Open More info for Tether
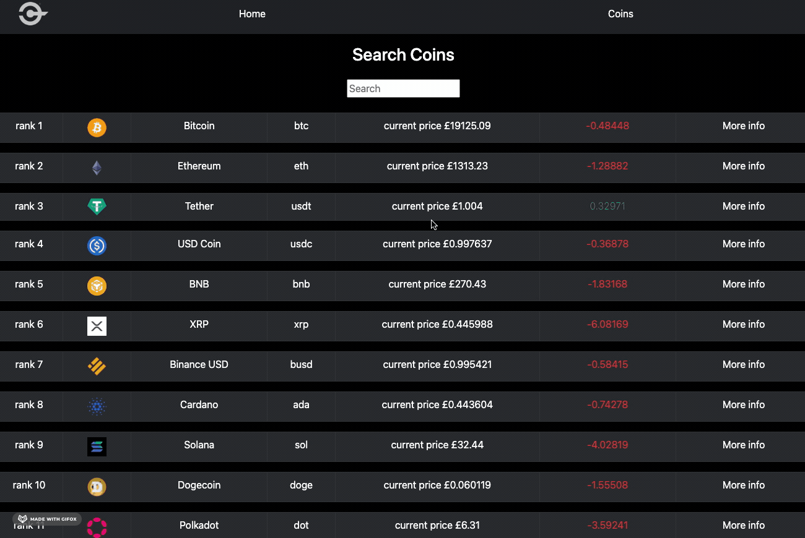Image resolution: width=805 pixels, height=538 pixels. (744, 206)
